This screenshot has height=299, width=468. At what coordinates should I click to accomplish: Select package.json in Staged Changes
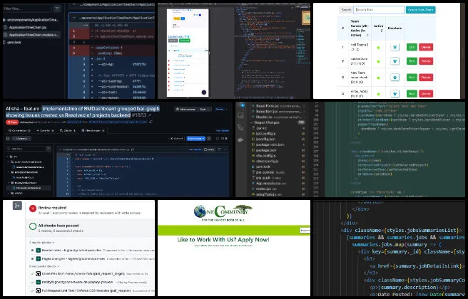267,150
